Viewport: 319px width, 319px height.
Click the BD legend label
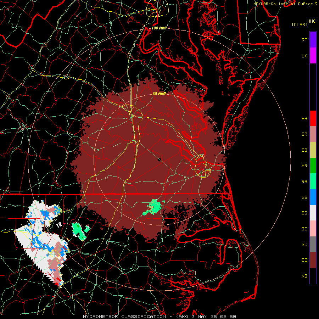point(304,150)
